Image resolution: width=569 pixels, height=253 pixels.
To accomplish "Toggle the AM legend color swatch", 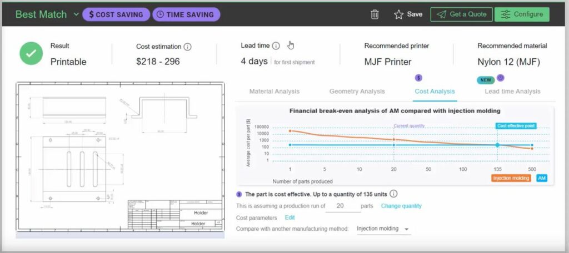I will coord(541,178).
